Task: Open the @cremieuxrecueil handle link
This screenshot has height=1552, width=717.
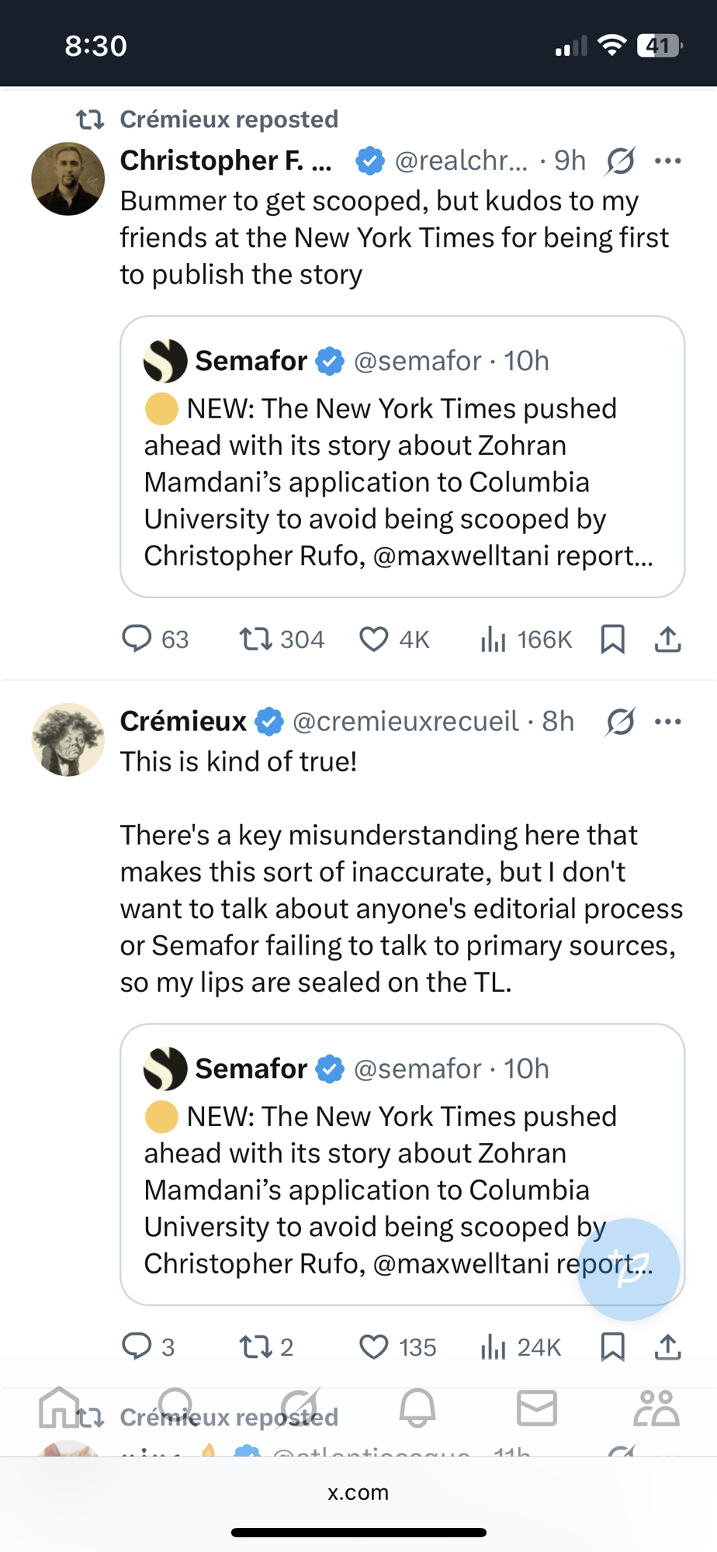Action: click(x=405, y=722)
